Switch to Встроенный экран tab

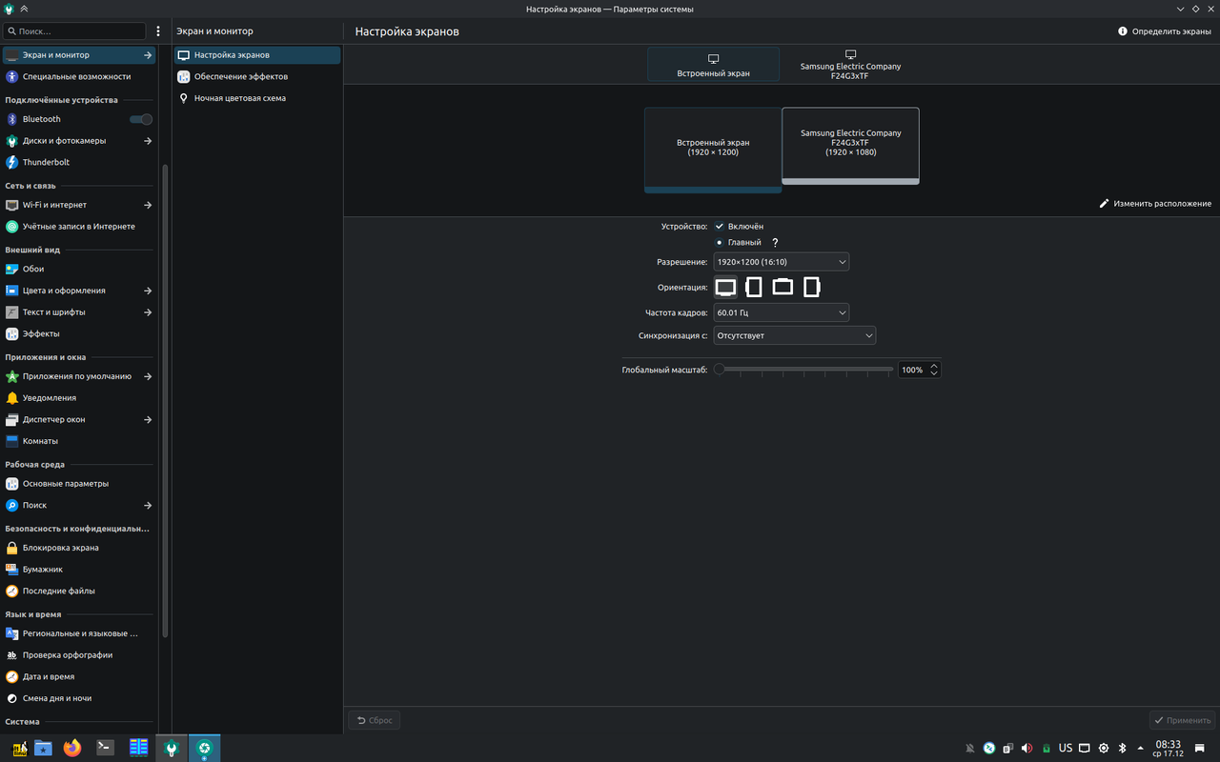click(713, 65)
